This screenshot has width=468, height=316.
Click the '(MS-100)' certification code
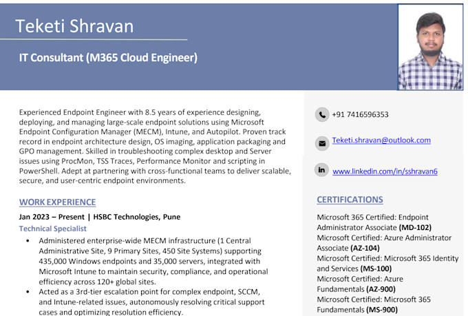coord(376,268)
